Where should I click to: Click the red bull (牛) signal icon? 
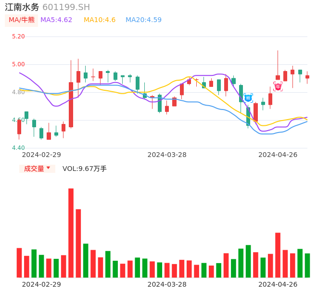click(x=278, y=86)
